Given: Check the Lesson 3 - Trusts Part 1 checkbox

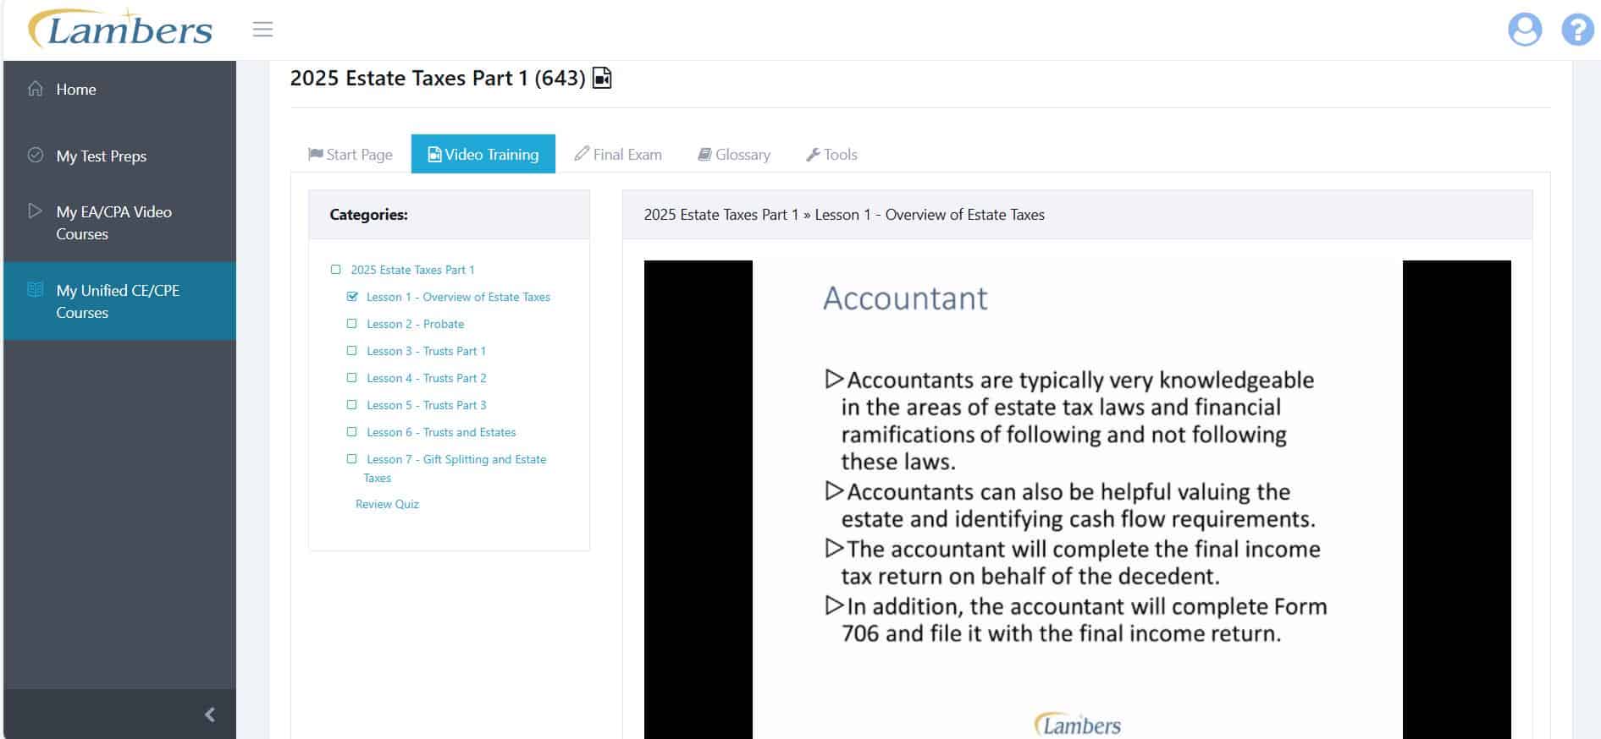Looking at the screenshot, I should click(x=352, y=351).
